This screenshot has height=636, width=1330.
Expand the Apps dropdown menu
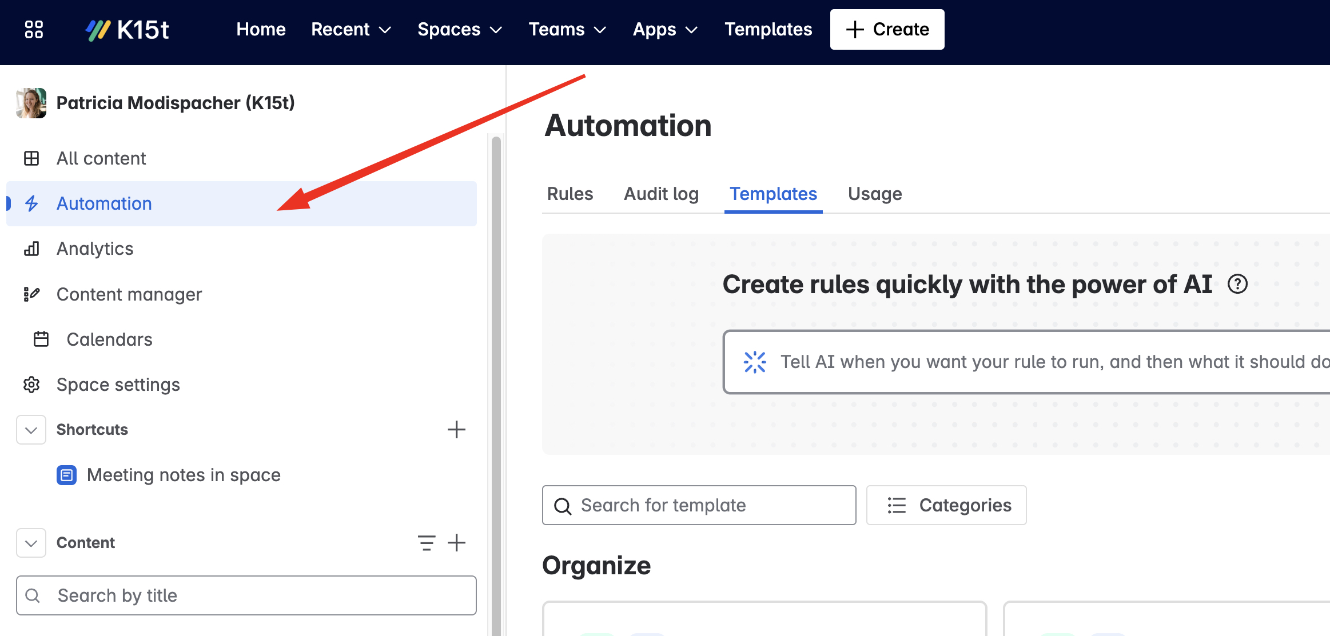coord(665,29)
